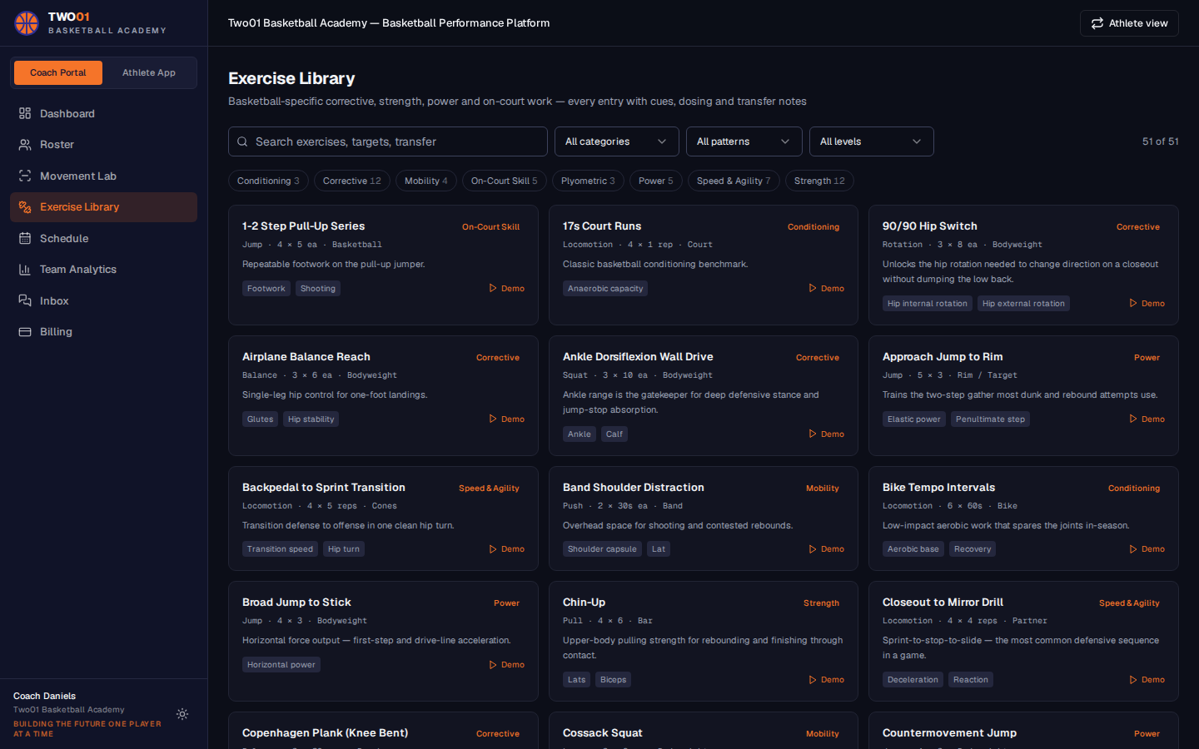This screenshot has width=1199, height=749.
Task: Open the All levels dropdown
Action: [872, 141]
